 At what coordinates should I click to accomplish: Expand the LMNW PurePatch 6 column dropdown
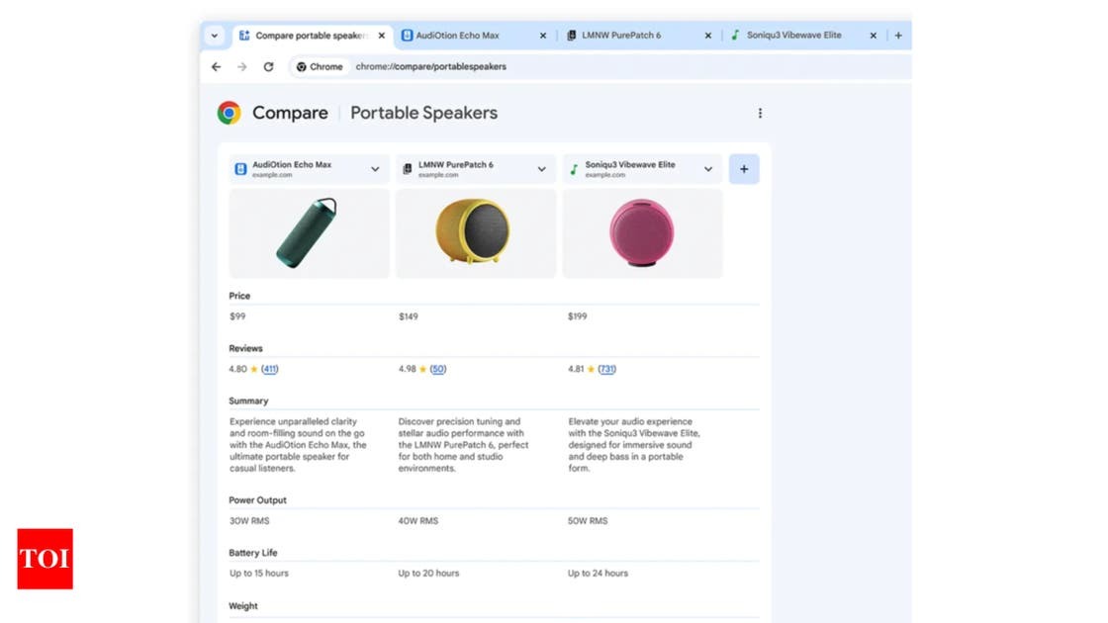(x=542, y=169)
